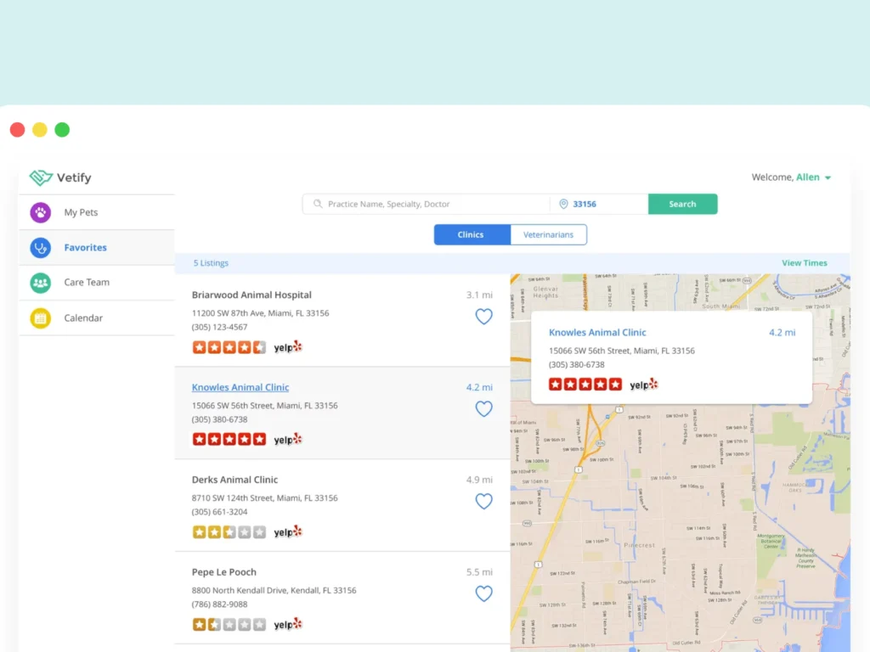Click Yelp logo under Briarwood Animal Hospital
The image size is (870, 652).
(288, 347)
